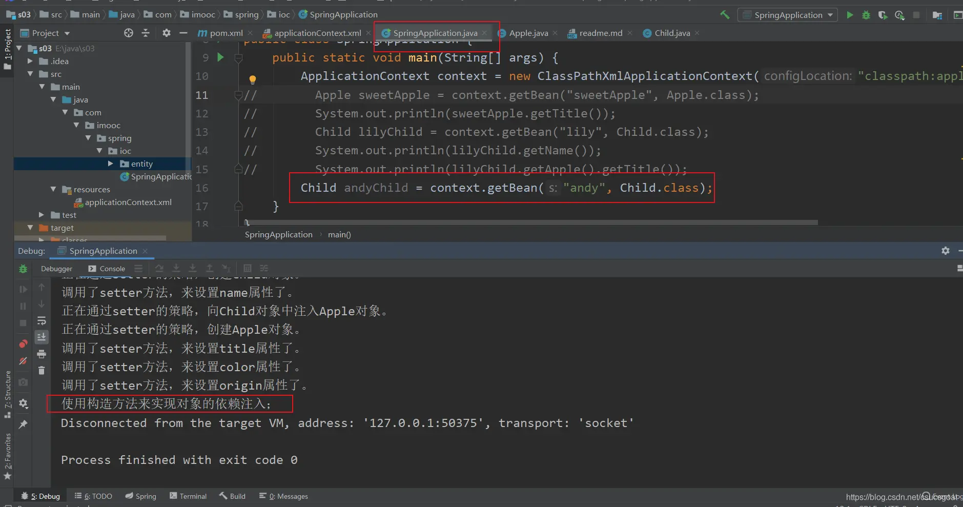This screenshot has width=963, height=507.
Task: Expand the entity folder in project tree
Action: (110, 164)
